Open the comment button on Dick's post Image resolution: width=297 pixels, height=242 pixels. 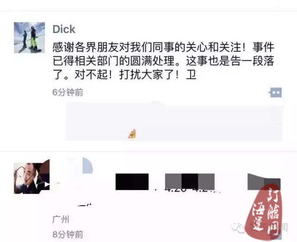pyautogui.click(x=275, y=92)
